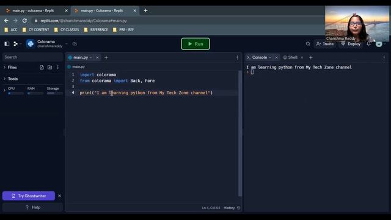
Task: Add a new editor pane tab
Action: (x=106, y=57)
